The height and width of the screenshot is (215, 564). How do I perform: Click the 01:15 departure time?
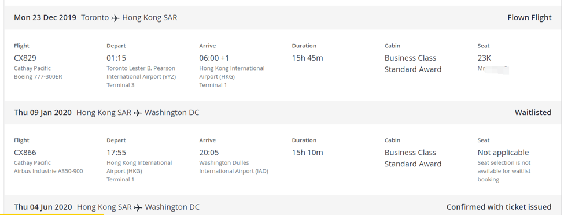(x=116, y=58)
